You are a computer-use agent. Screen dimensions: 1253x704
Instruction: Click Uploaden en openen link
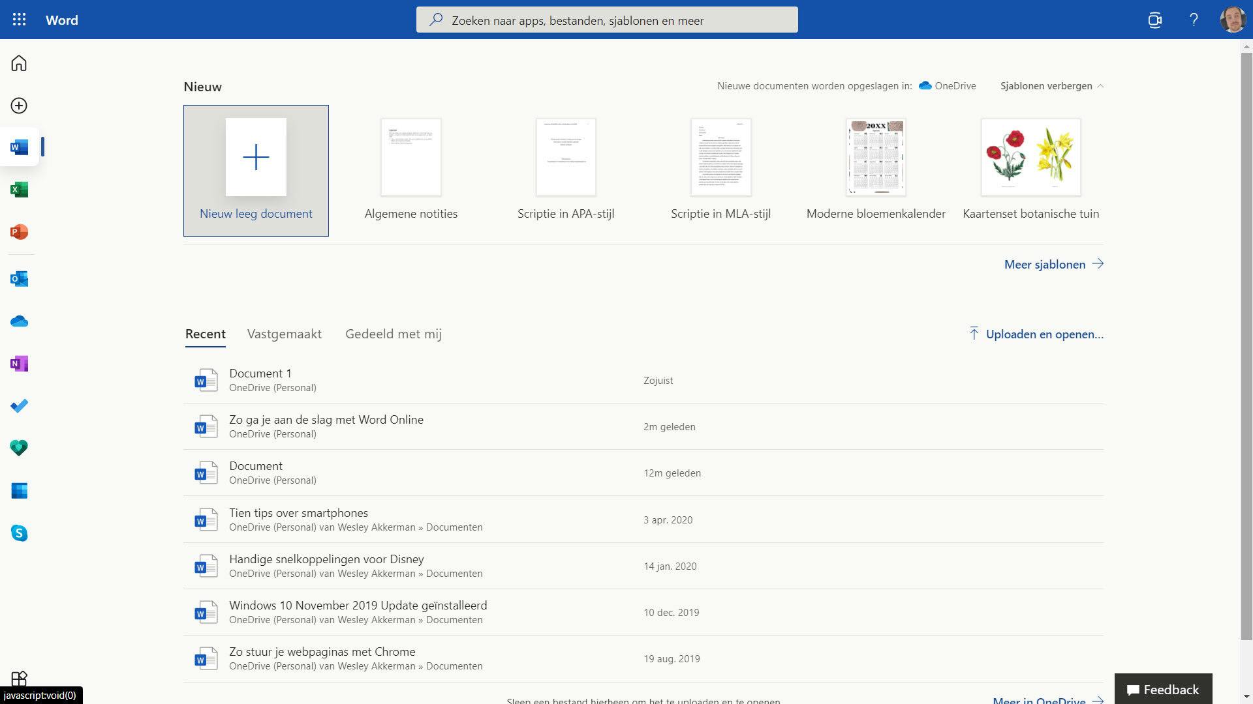pyautogui.click(x=1044, y=334)
